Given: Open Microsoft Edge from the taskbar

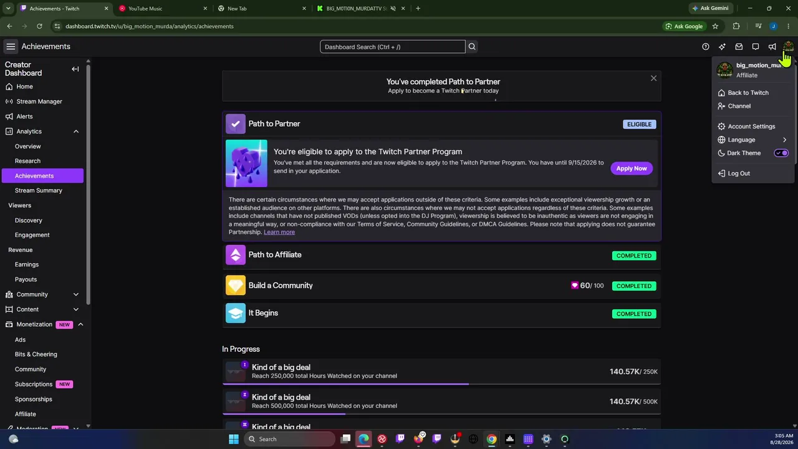Looking at the screenshot, I should (x=363, y=439).
